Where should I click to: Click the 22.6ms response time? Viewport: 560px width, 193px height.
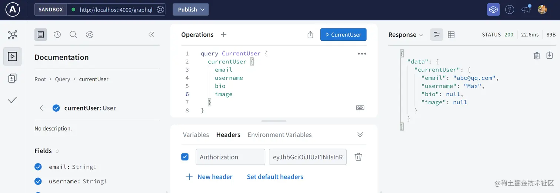click(x=530, y=35)
